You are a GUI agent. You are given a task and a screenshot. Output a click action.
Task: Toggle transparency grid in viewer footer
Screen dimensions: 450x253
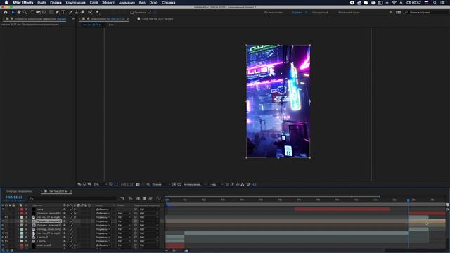(x=179, y=184)
